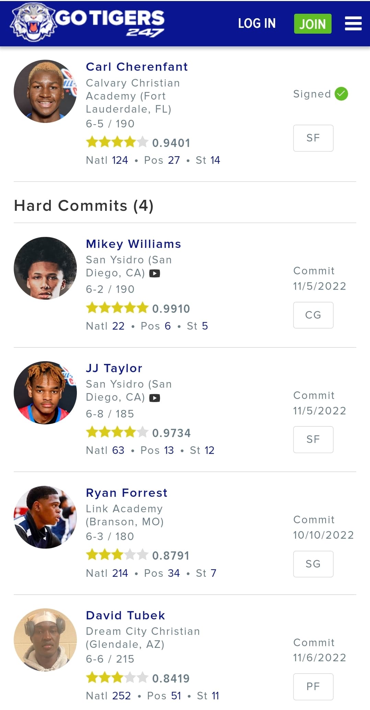The image size is (370, 710).
Task: Play Mikey Williams' video highlight icon
Action: point(155,274)
